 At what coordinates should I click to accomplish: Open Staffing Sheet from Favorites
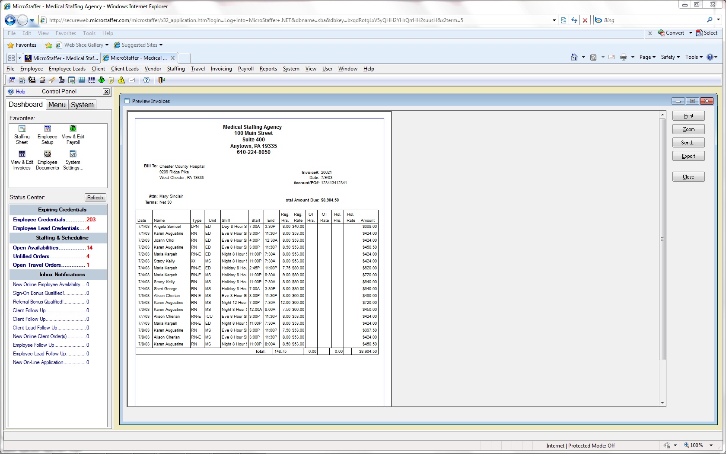(x=22, y=134)
